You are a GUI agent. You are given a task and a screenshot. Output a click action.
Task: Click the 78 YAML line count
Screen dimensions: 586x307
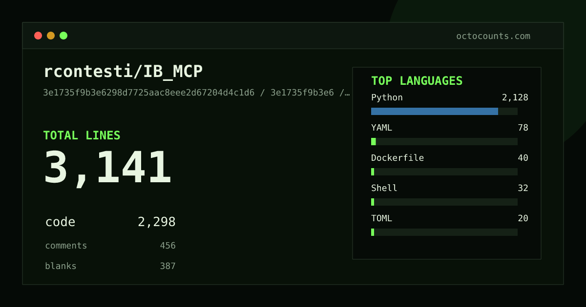point(523,128)
